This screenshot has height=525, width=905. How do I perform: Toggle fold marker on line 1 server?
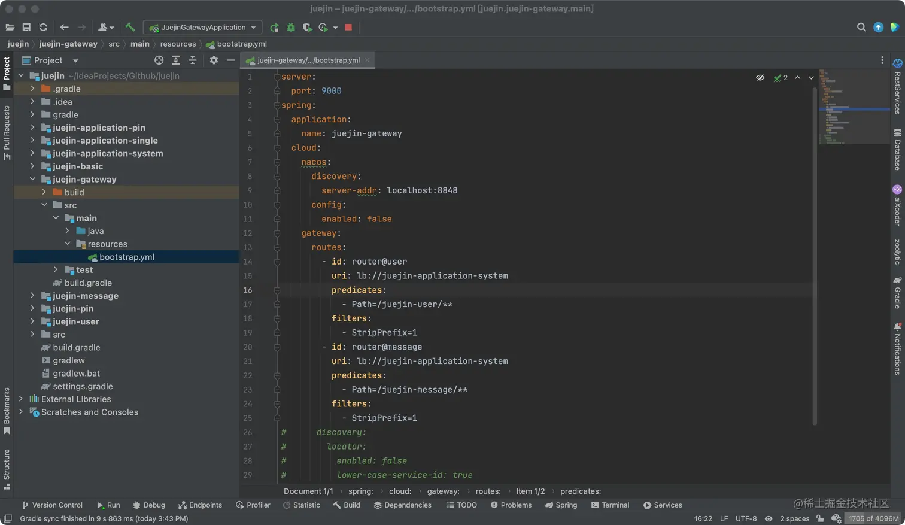tap(277, 77)
